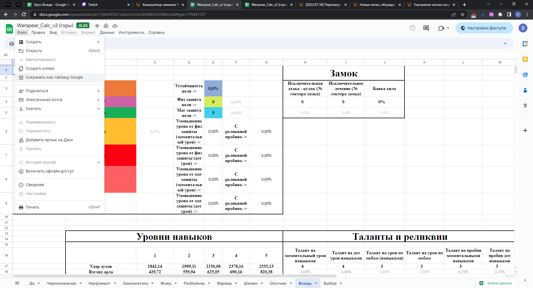
Task: Open Google Keep side panel icon
Action: pos(525,59)
